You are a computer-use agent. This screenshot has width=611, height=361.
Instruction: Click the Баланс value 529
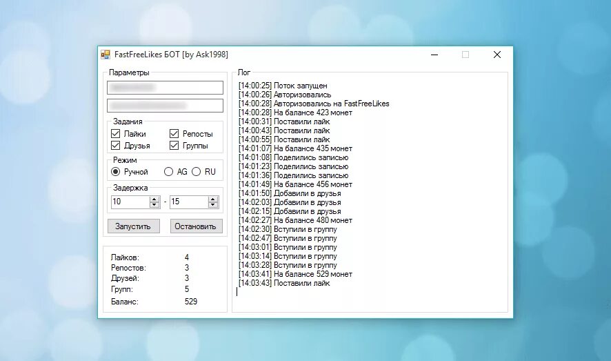click(x=191, y=302)
